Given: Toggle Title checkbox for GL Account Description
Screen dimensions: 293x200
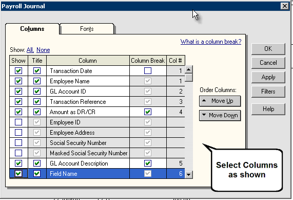Looking at the screenshot, I should [x=37, y=163].
